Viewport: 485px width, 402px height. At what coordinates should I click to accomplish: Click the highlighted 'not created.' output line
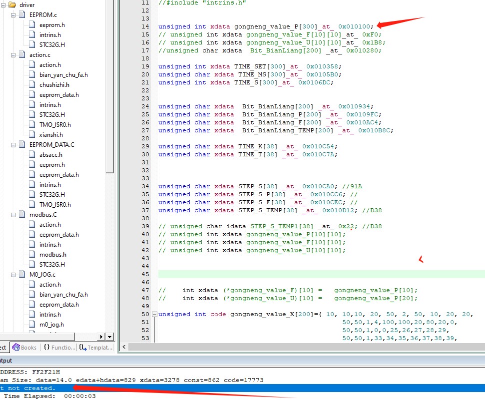pos(243,388)
